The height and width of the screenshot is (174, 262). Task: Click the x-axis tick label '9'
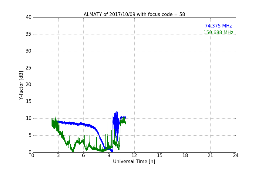[109, 156]
